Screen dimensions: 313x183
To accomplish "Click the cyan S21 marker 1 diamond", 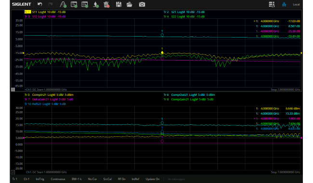I will 162,35.
